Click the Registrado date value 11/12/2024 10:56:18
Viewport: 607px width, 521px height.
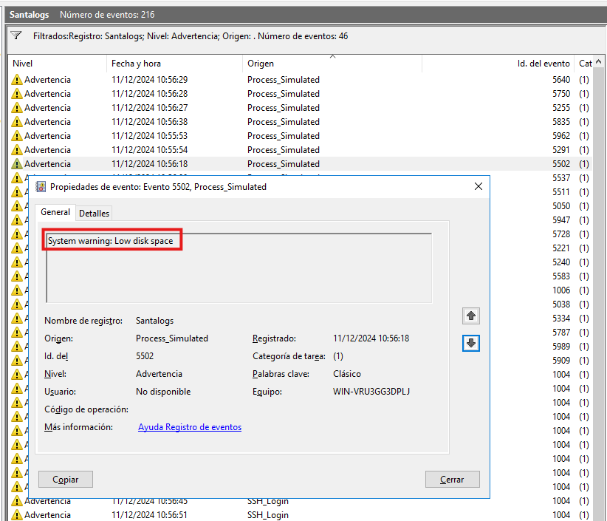(x=371, y=338)
